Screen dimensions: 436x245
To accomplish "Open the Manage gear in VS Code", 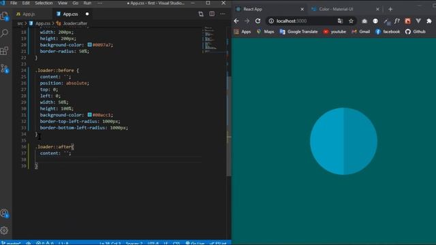I will coord(5,230).
